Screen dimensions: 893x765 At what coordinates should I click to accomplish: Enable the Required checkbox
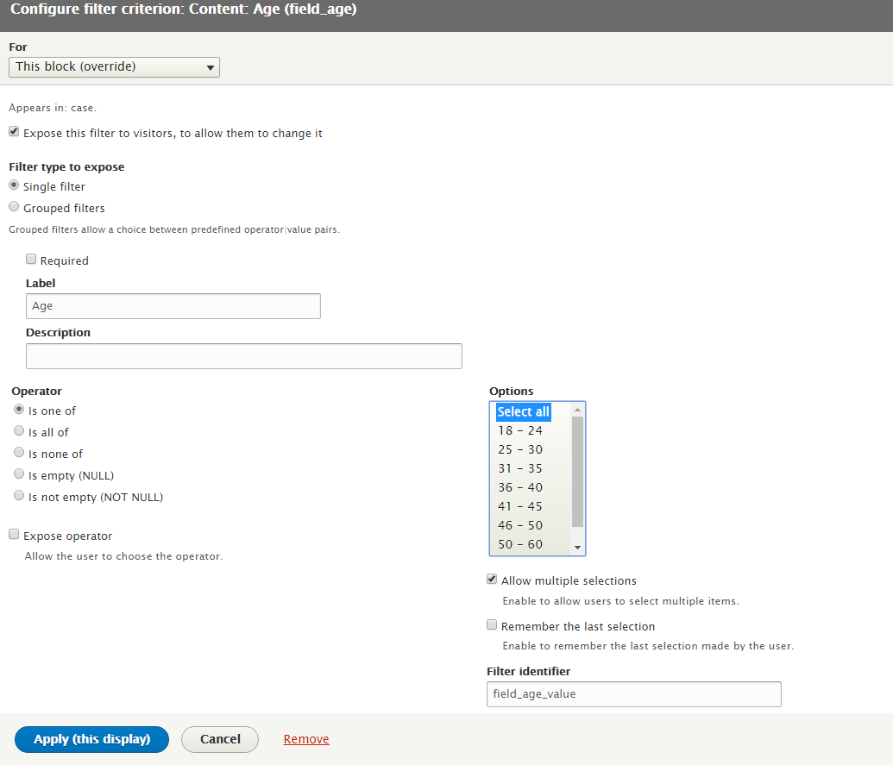click(31, 259)
